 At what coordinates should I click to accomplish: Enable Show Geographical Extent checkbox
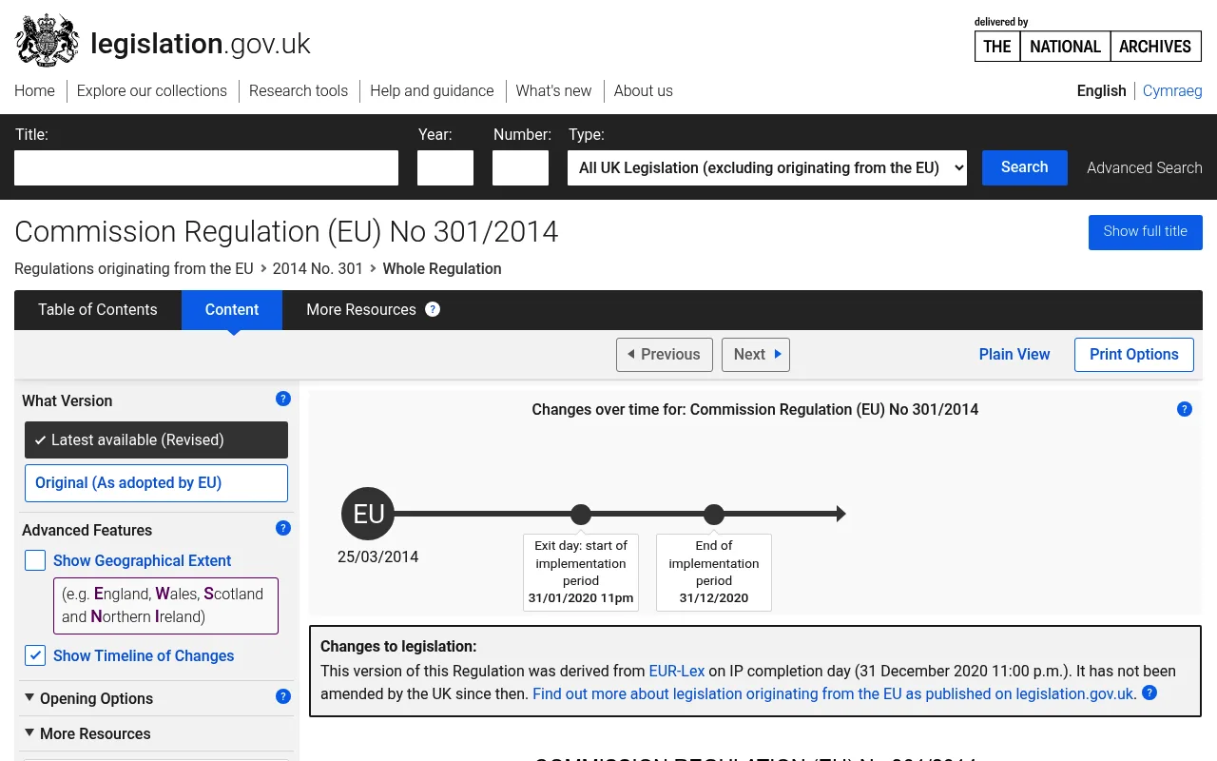coord(35,560)
